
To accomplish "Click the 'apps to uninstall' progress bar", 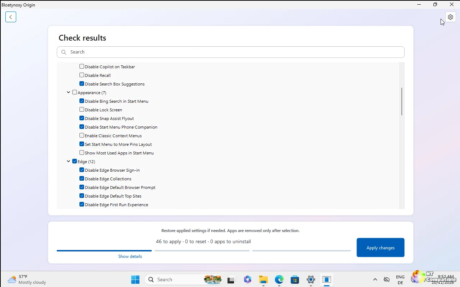I will (302, 251).
